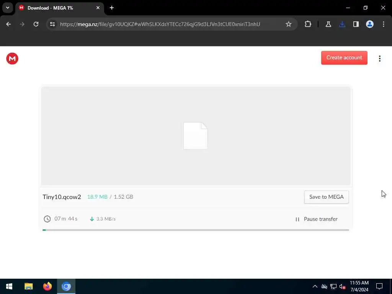392x294 pixels.
Task: Open Chrome's three-dot settings menu
Action: pos(384,24)
